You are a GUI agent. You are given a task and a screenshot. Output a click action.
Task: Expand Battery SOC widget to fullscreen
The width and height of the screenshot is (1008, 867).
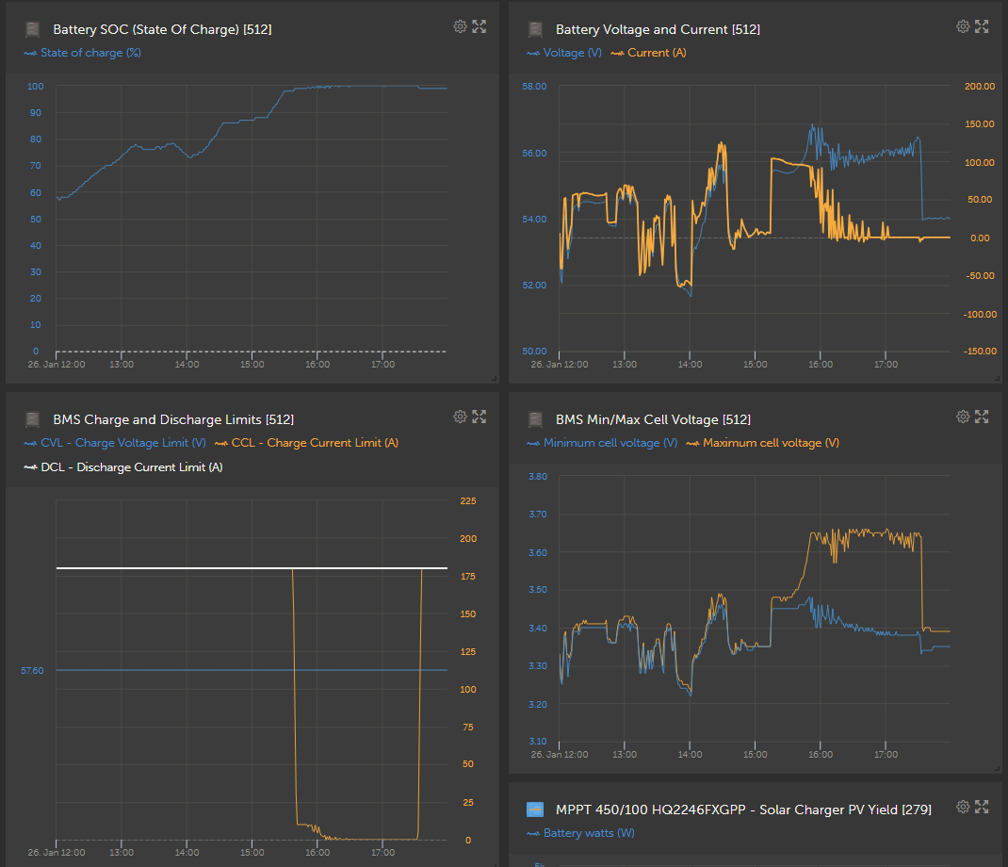click(x=480, y=26)
